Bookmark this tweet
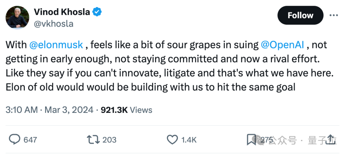The width and height of the screenshot is (348, 154). (251, 140)
